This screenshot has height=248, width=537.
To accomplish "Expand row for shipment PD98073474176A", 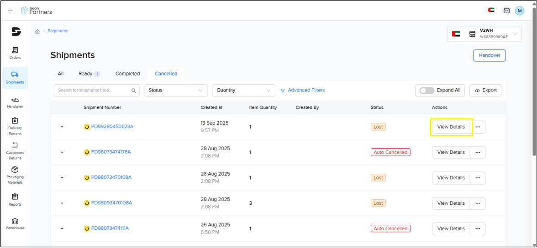I will 62,152.
